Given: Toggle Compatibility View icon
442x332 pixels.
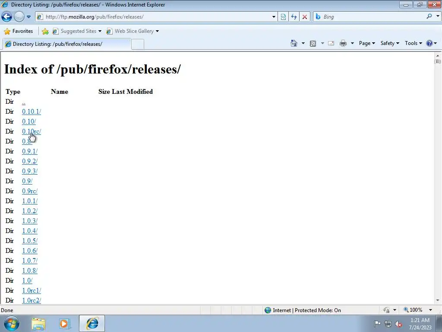Looking at the screenshot, I should [283, 17].
